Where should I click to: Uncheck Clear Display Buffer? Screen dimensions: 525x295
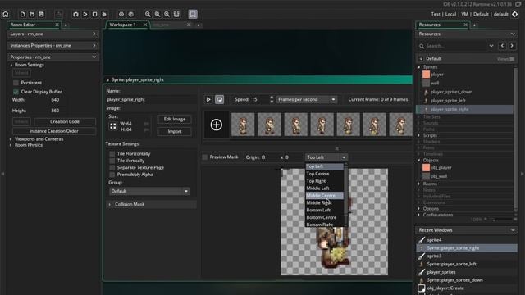[16, 92]
